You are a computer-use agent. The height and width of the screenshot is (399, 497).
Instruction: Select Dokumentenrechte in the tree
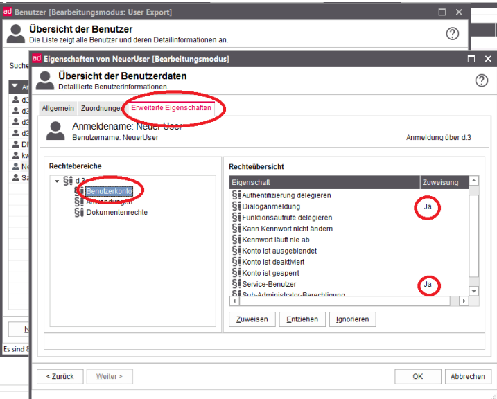pos(116,213)
